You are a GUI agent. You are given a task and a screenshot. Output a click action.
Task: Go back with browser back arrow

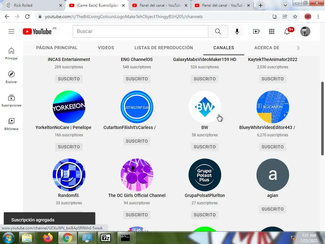click(7, 17)
